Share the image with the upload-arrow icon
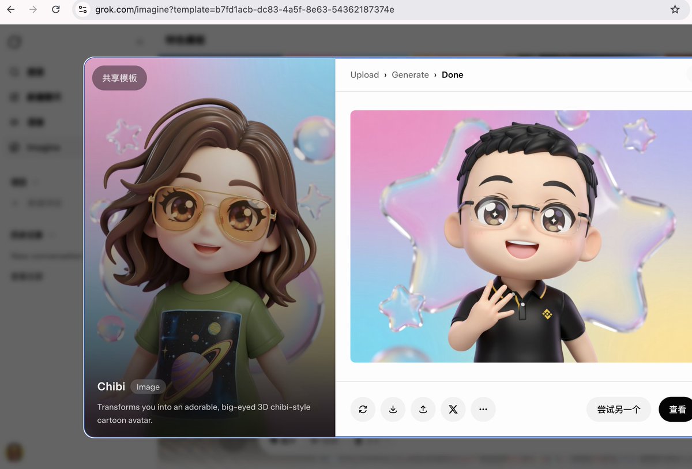The width and height of the screenshot is (692, 469). [423, 410]
